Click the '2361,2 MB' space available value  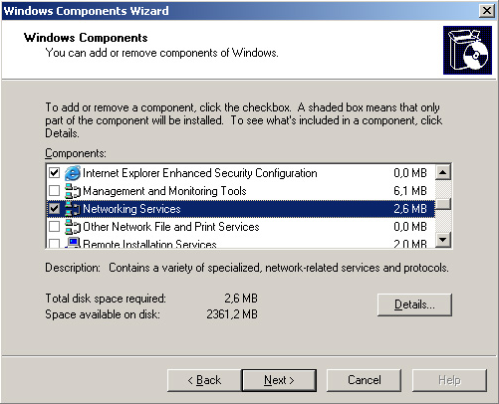tap(232, 314)
